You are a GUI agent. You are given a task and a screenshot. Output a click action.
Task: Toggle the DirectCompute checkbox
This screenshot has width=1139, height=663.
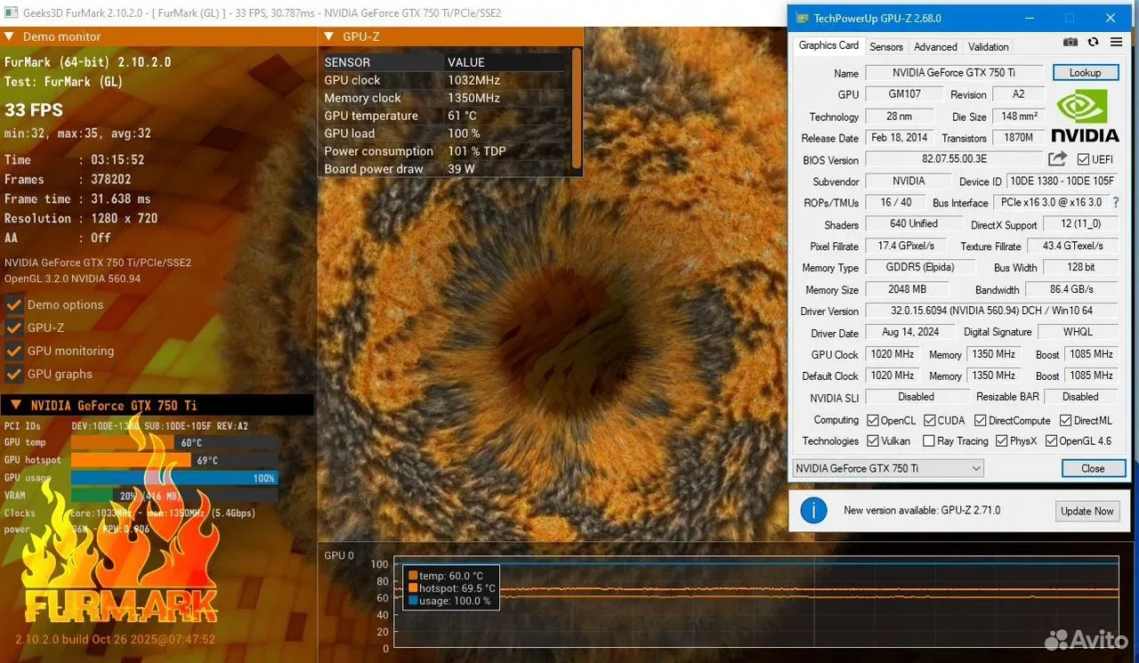(x=981, y=420)
